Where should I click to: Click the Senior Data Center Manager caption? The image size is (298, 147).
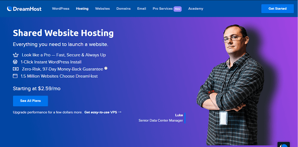(x=161, y=121)
